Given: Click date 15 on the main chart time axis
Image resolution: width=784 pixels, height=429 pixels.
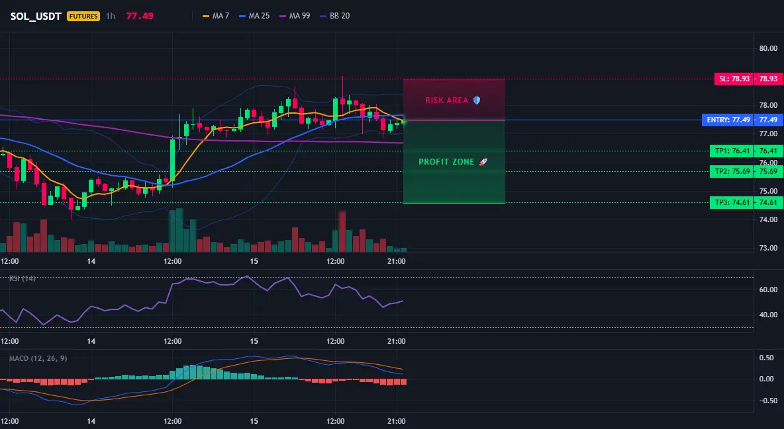Looking at the screenshot, I should tap(254, 261).
